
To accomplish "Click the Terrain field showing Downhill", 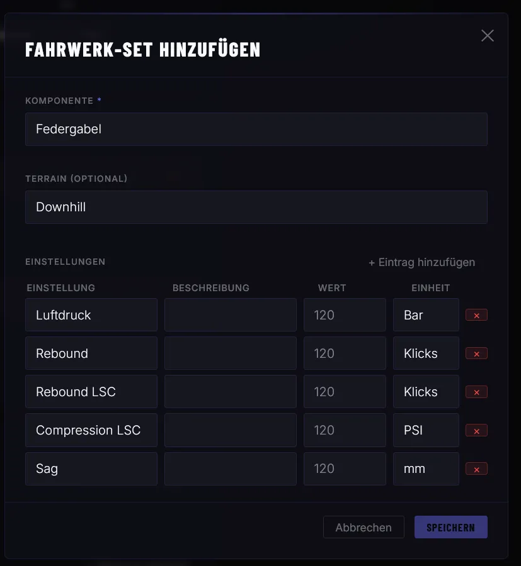I will [x=256, y=206].
